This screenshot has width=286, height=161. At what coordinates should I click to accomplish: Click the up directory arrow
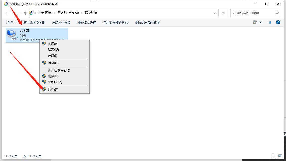click(25, 13)
